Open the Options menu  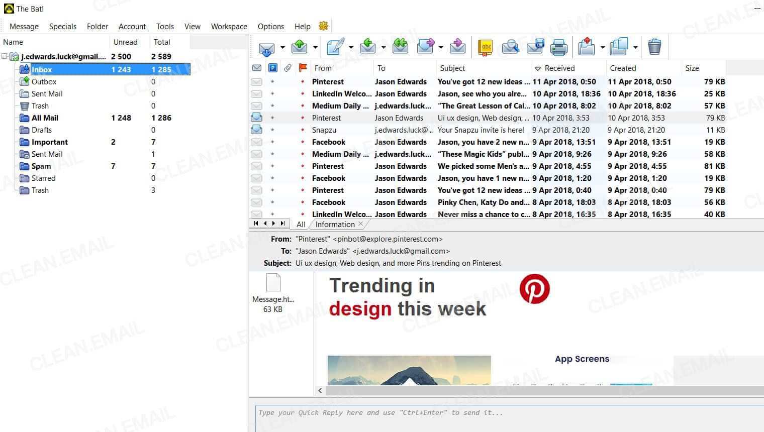point(270,26)
